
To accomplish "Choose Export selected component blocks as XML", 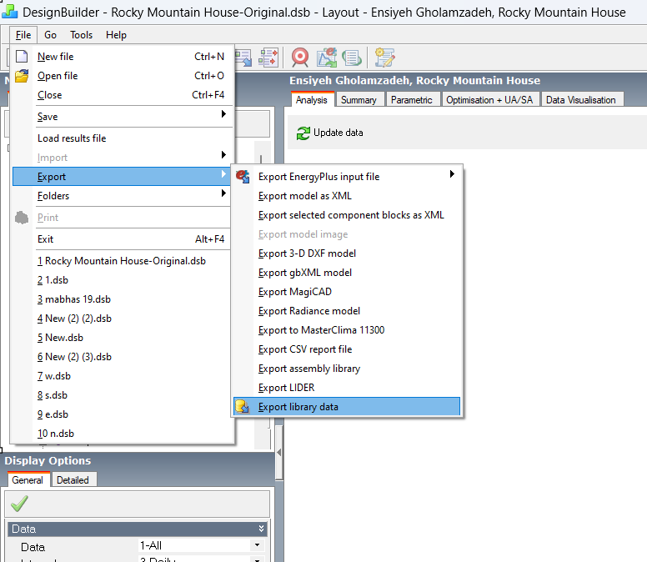I will [x=347, y=215].
